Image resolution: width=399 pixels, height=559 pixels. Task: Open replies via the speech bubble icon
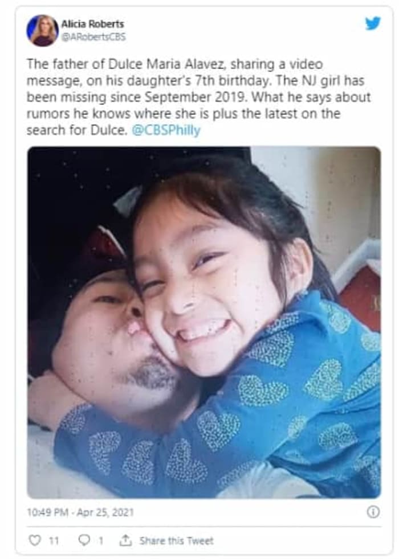[84, 540]
